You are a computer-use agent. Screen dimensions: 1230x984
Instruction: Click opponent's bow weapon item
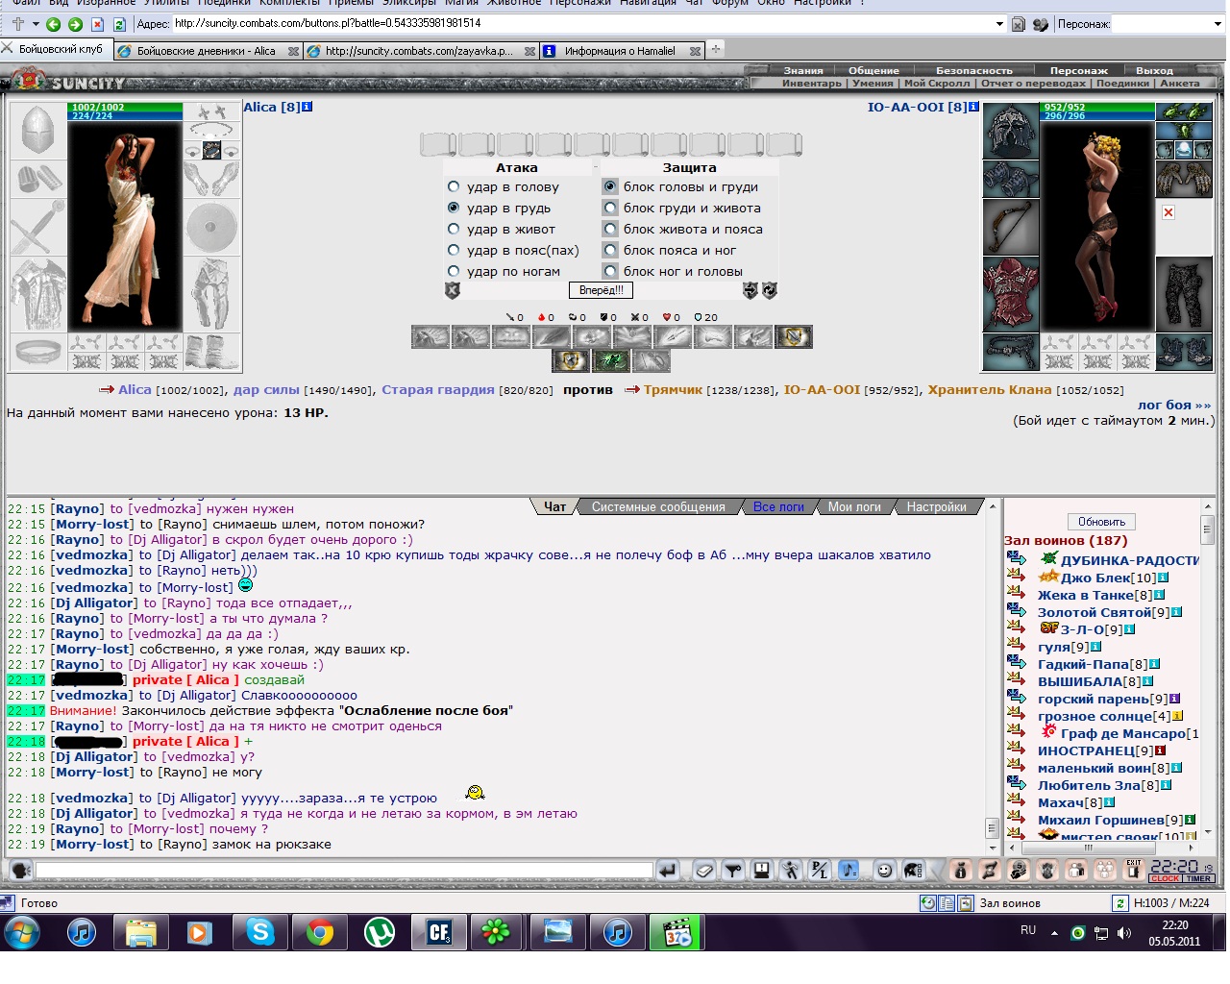pyautogui.click(x=1011, y=228)
